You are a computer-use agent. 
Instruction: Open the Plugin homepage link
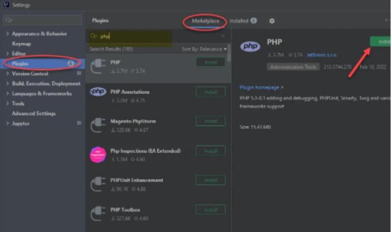260,87
